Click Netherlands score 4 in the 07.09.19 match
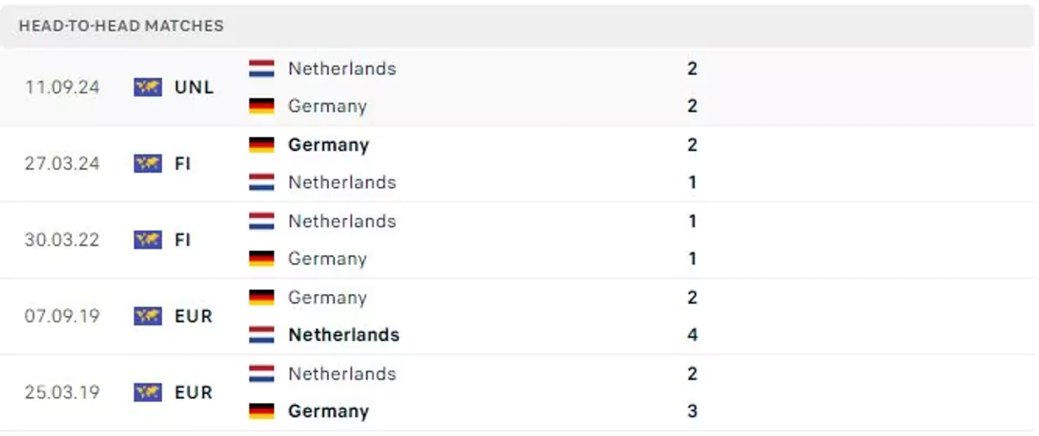The image size is (1039, 436). (x=692, y=335)
